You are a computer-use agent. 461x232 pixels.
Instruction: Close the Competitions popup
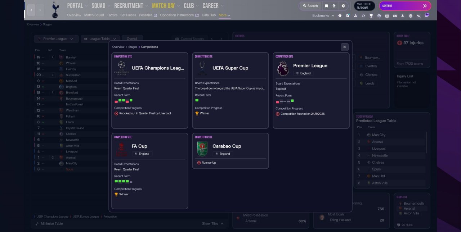click(x=344, y=47)
